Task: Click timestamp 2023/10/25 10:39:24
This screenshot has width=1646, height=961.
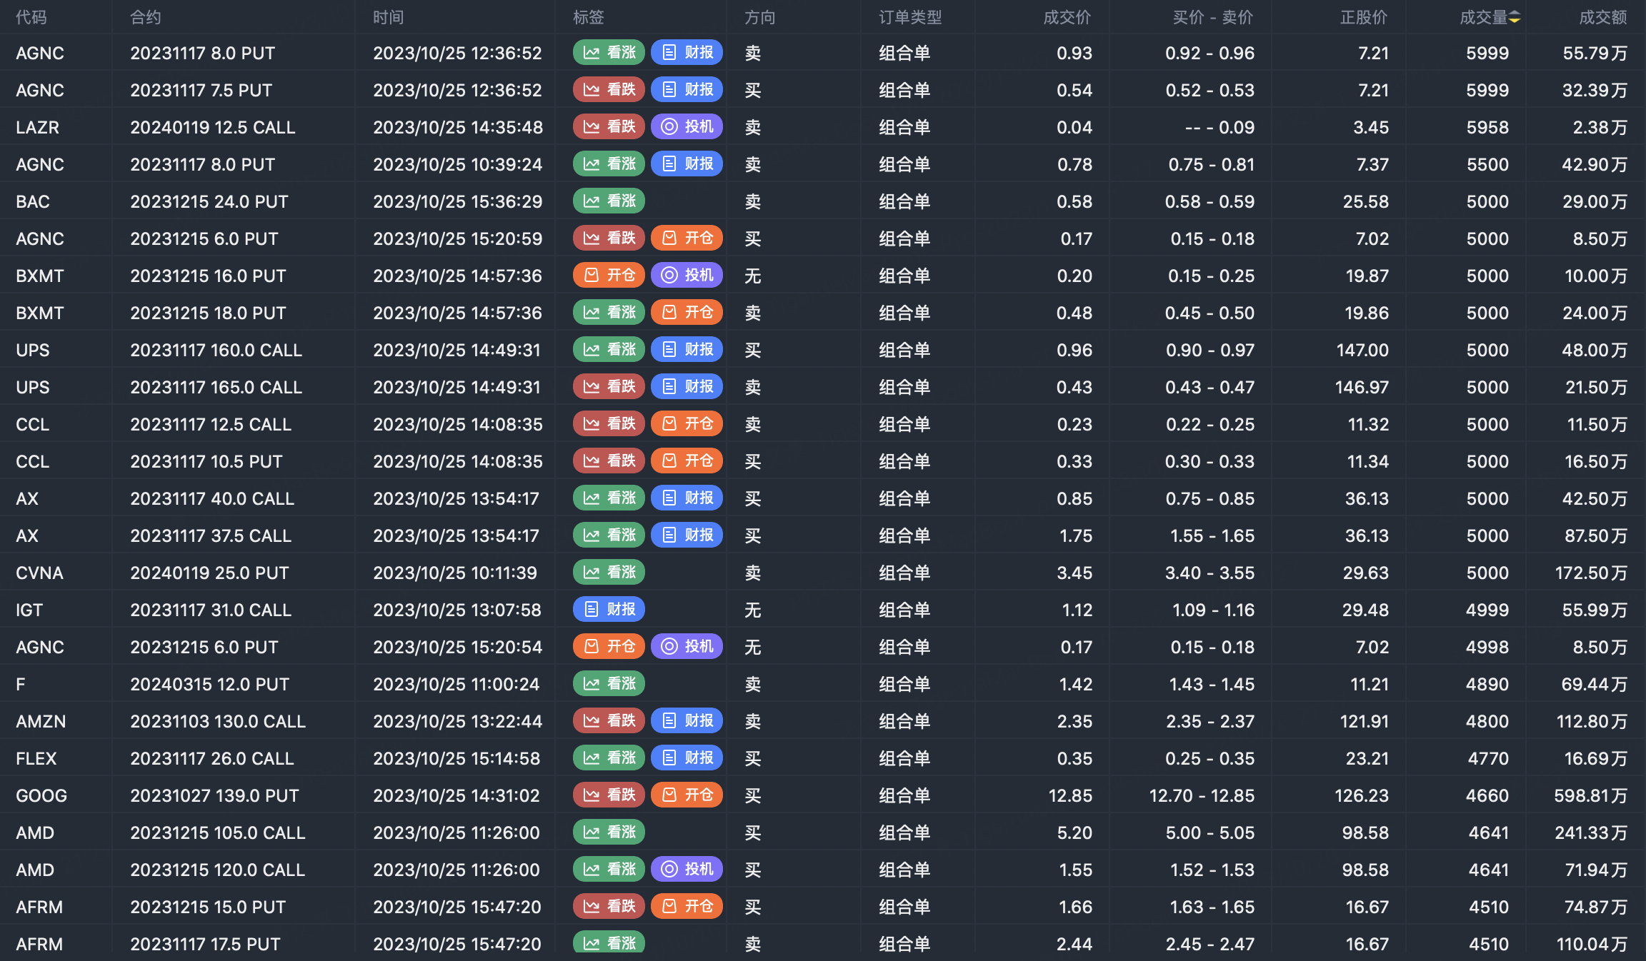Action: pyautogui.click(x=458, y=164)
